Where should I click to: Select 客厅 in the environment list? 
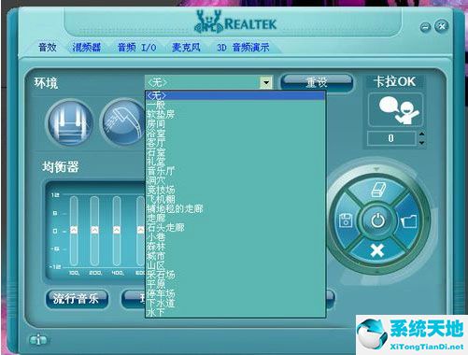(235, 142)
